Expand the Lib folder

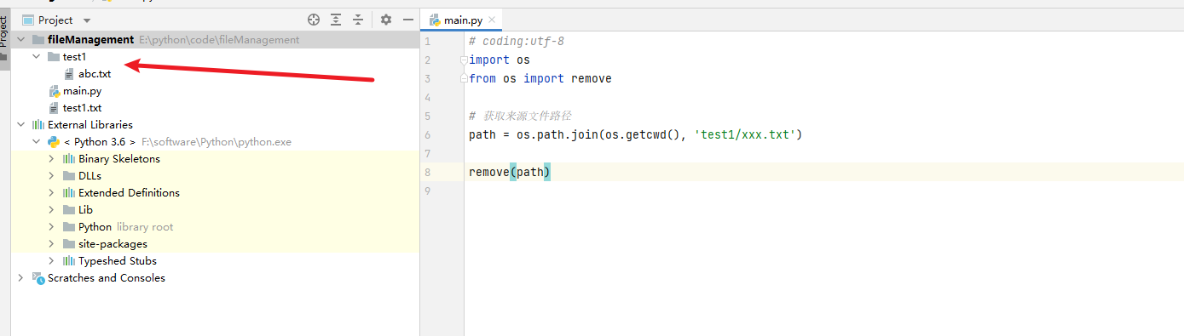coord(51,210)
